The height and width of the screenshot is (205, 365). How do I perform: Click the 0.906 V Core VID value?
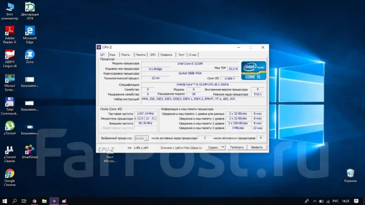(229, 79)
